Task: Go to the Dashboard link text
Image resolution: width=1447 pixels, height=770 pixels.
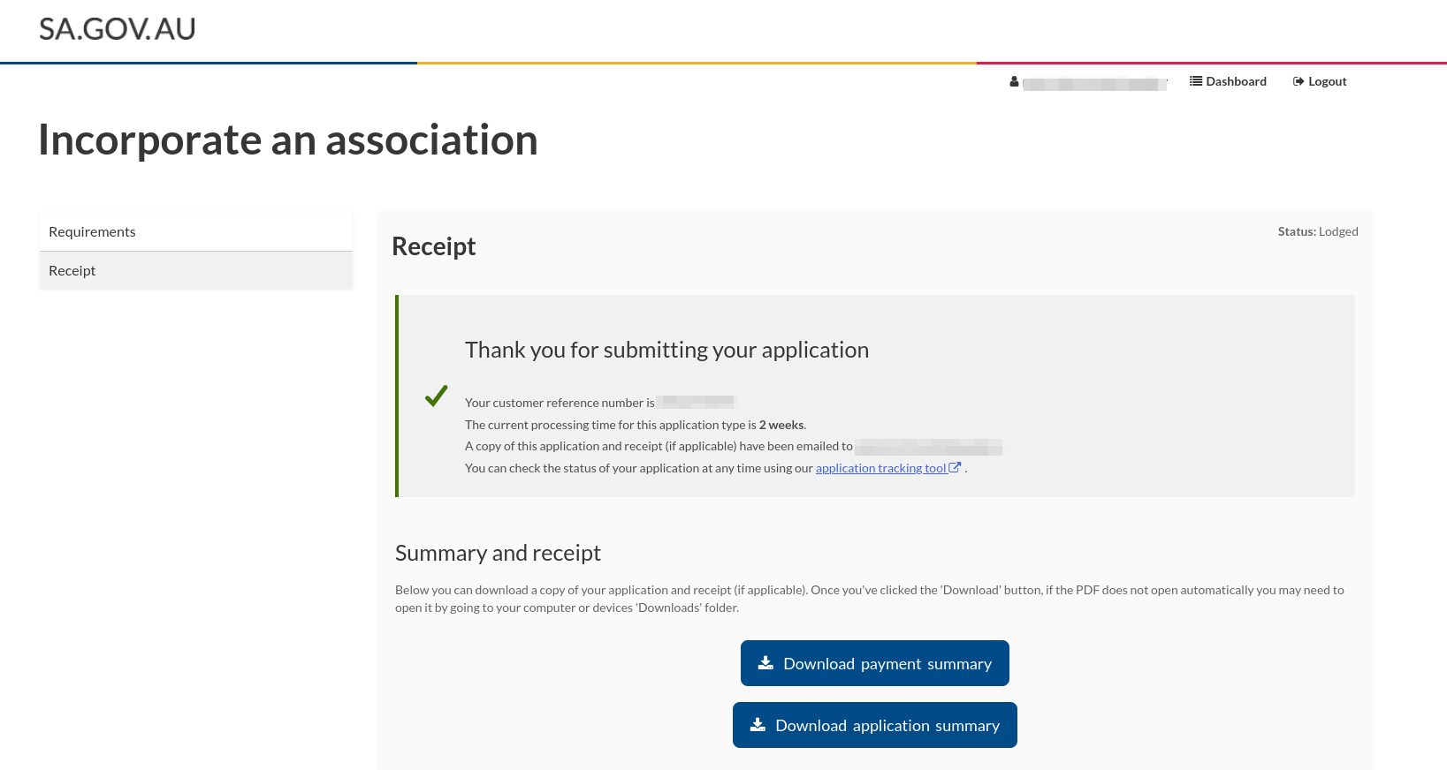Action: point(1236,81)
